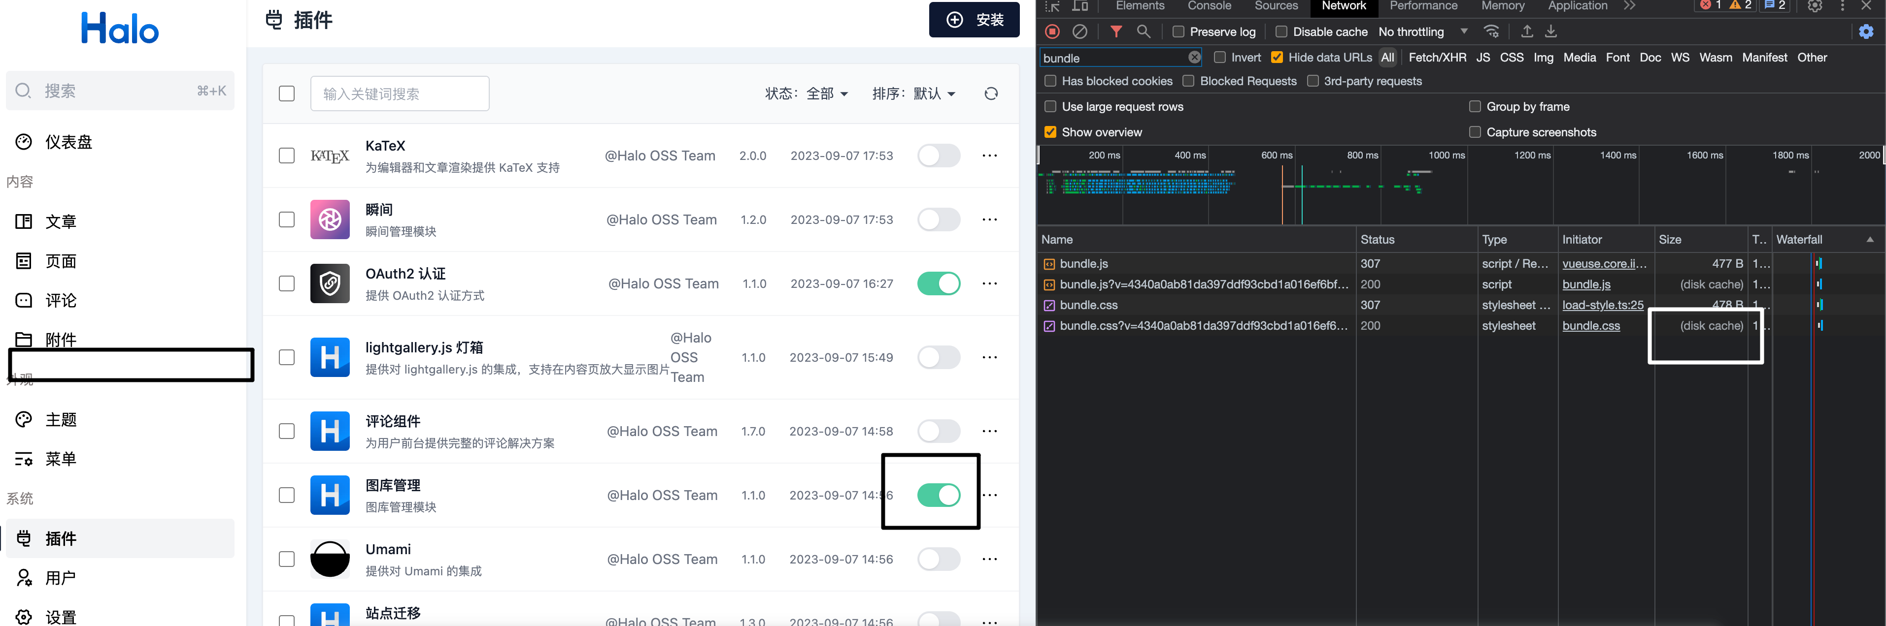Click the plugin keyword search input field

(400, 94)
